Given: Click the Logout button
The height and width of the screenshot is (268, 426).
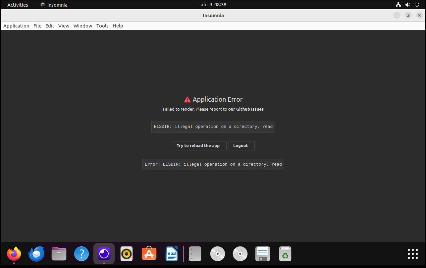Looking at the screenshot, I should (241, 146).
